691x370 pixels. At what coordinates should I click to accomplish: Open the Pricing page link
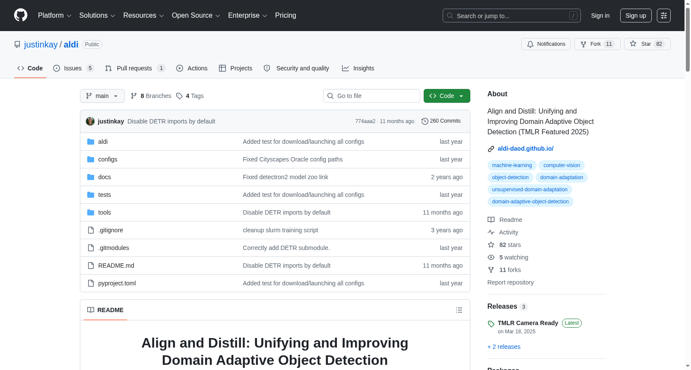285,16
